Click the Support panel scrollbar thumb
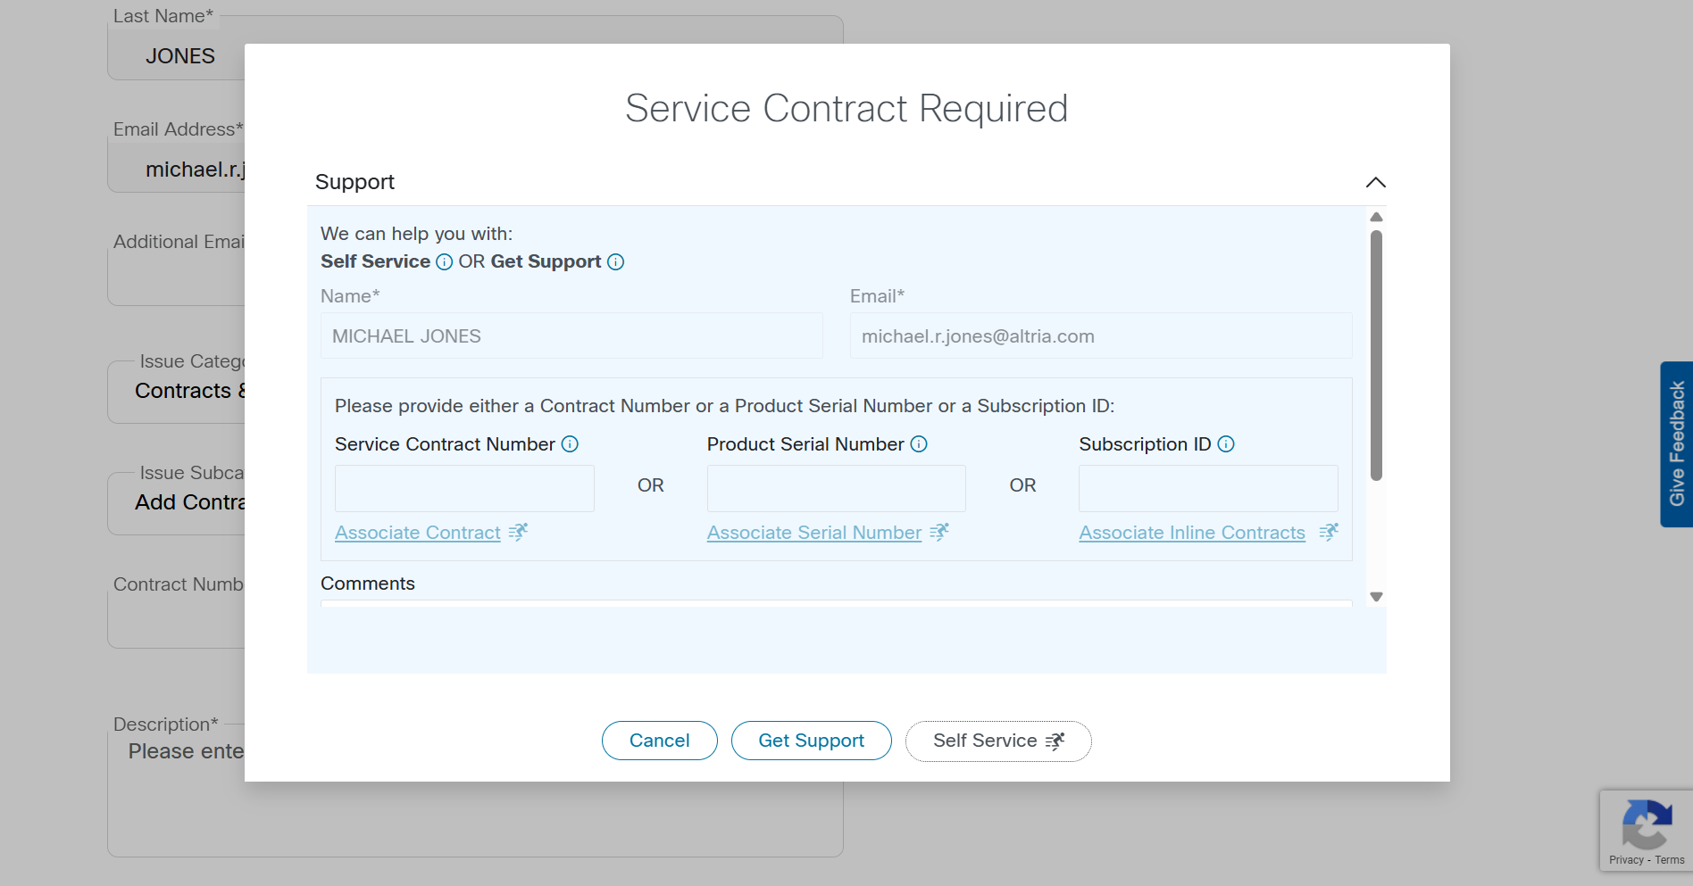The width and height of the screenshot is (1693, 886). click(1376, 357)
